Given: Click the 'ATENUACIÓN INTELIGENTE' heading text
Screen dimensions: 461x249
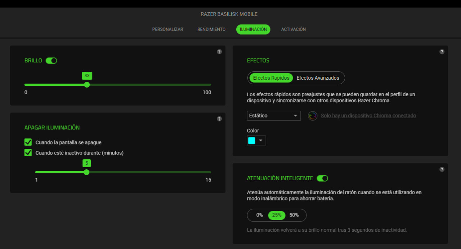Looking at the screenshot, I should click(280, 178).
